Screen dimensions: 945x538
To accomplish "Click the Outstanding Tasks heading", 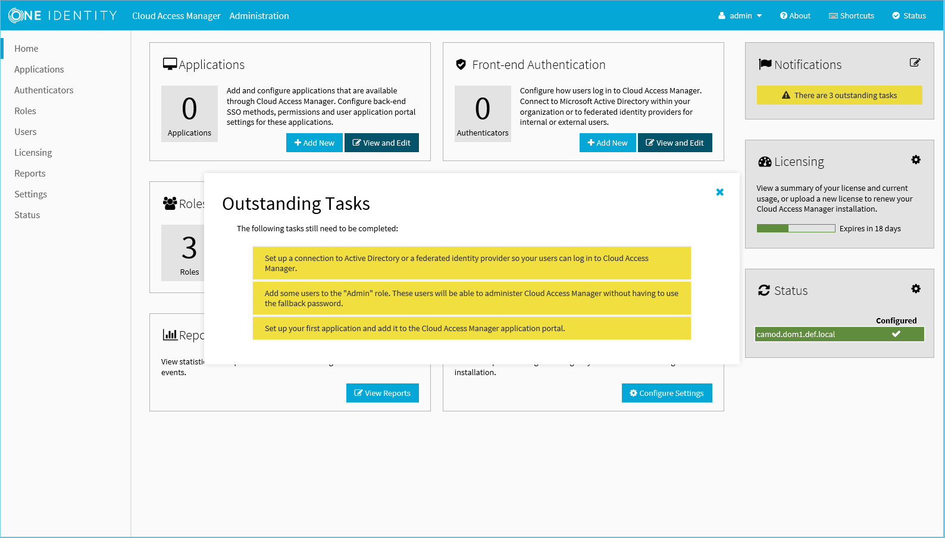I will point(296,204).
